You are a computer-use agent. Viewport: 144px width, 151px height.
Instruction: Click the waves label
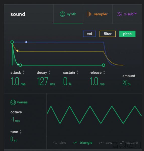click(22, 102)
